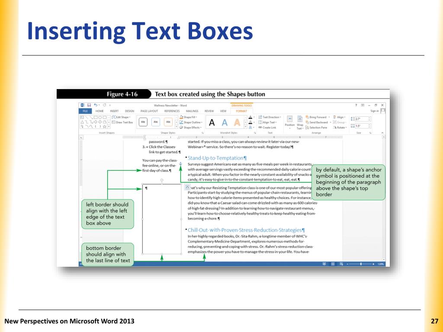Select the Down Arrow shape
The width and height of the screenshot is (443, 332).
(100, 122)
